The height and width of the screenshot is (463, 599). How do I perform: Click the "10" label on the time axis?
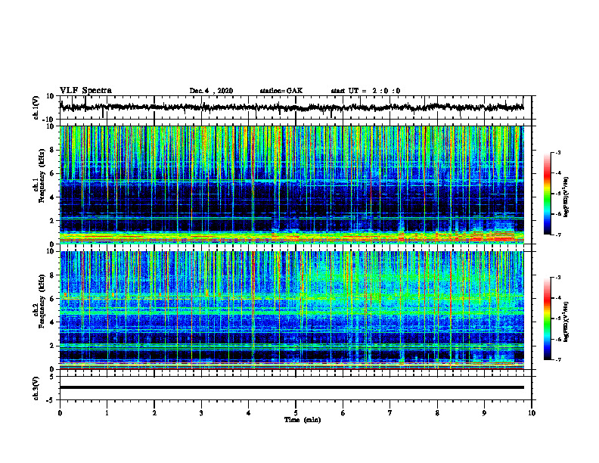pyautogui.click(x=532, y=413)
